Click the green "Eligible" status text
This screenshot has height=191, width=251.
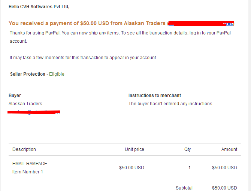[57, 74]
